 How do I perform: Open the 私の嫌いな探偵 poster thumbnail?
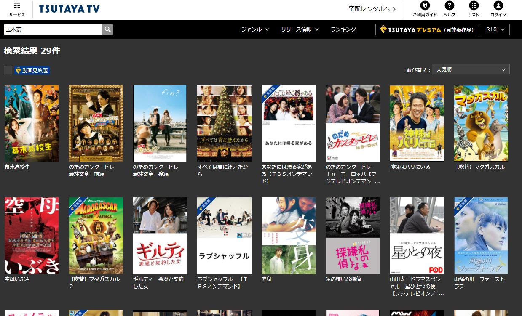point(353,236)
